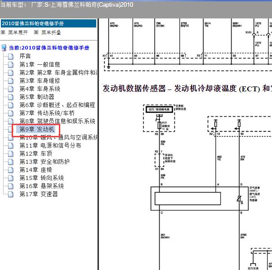Click the page icon next to 第5章 制动器
This screenshot has height=270, width=272.
pyautogui.click(x=11, y=97)
